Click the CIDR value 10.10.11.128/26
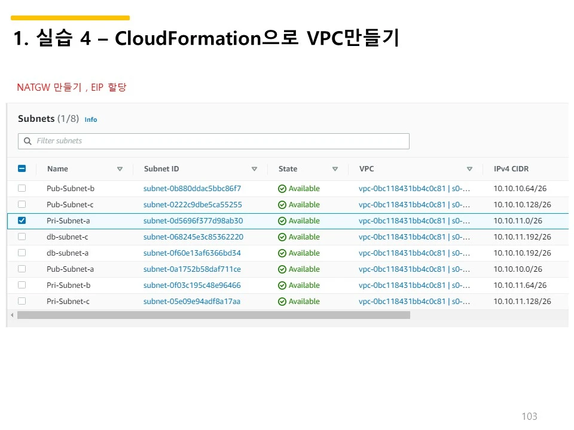 pyautogui.click(x=522, y=301)
